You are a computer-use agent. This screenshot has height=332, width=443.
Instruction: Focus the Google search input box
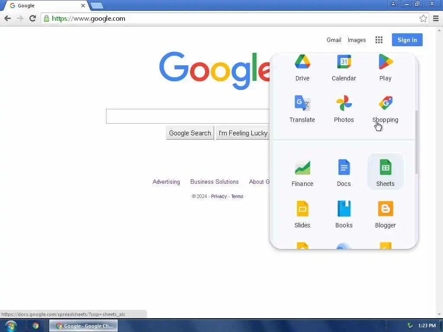click(188, 116)
